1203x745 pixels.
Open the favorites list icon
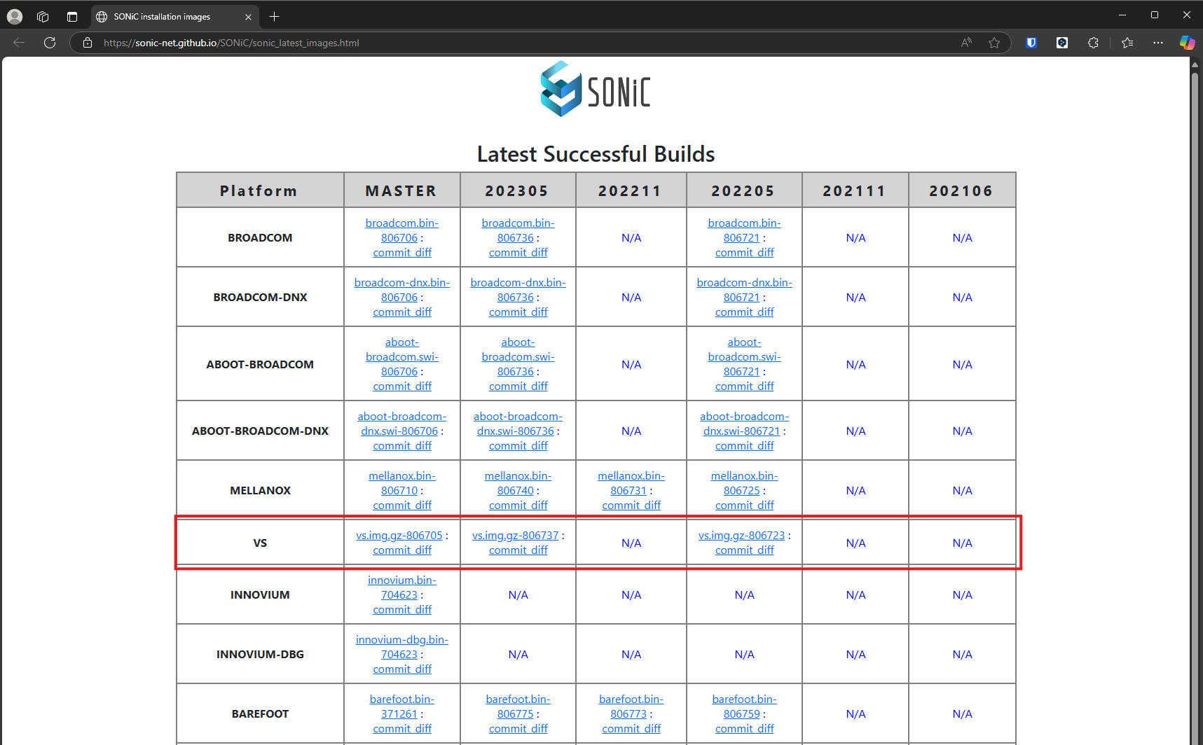click(x=1127, y=43)
